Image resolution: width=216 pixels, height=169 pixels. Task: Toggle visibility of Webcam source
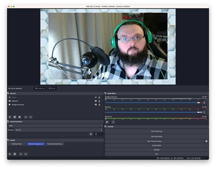[96, 101]
